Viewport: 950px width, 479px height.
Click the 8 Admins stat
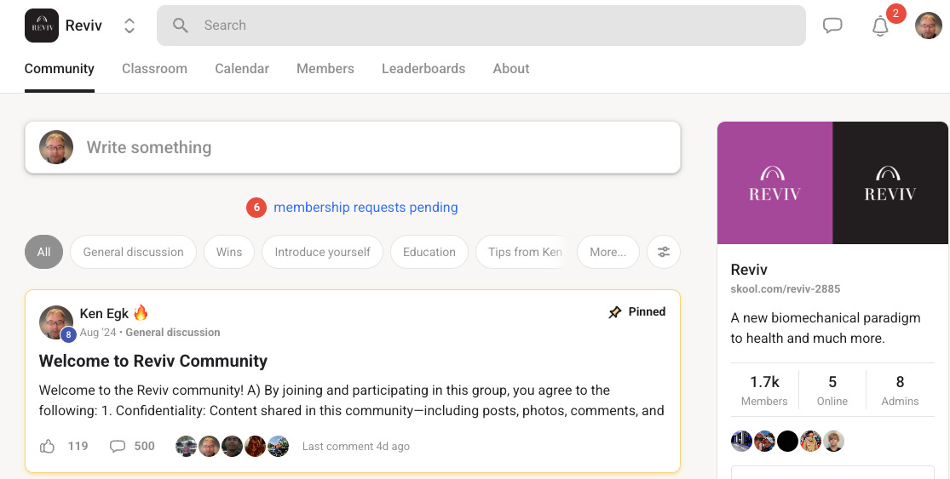pyautogui.click(x=900, y=391)
